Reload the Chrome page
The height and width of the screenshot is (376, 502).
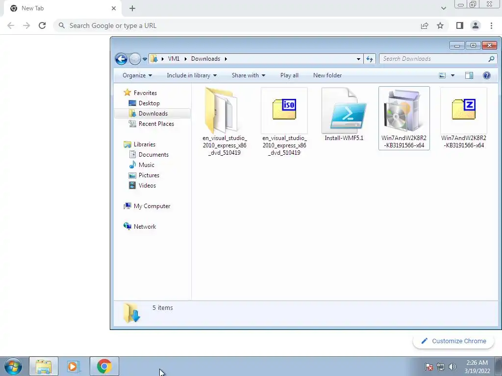tap(42, 25)
